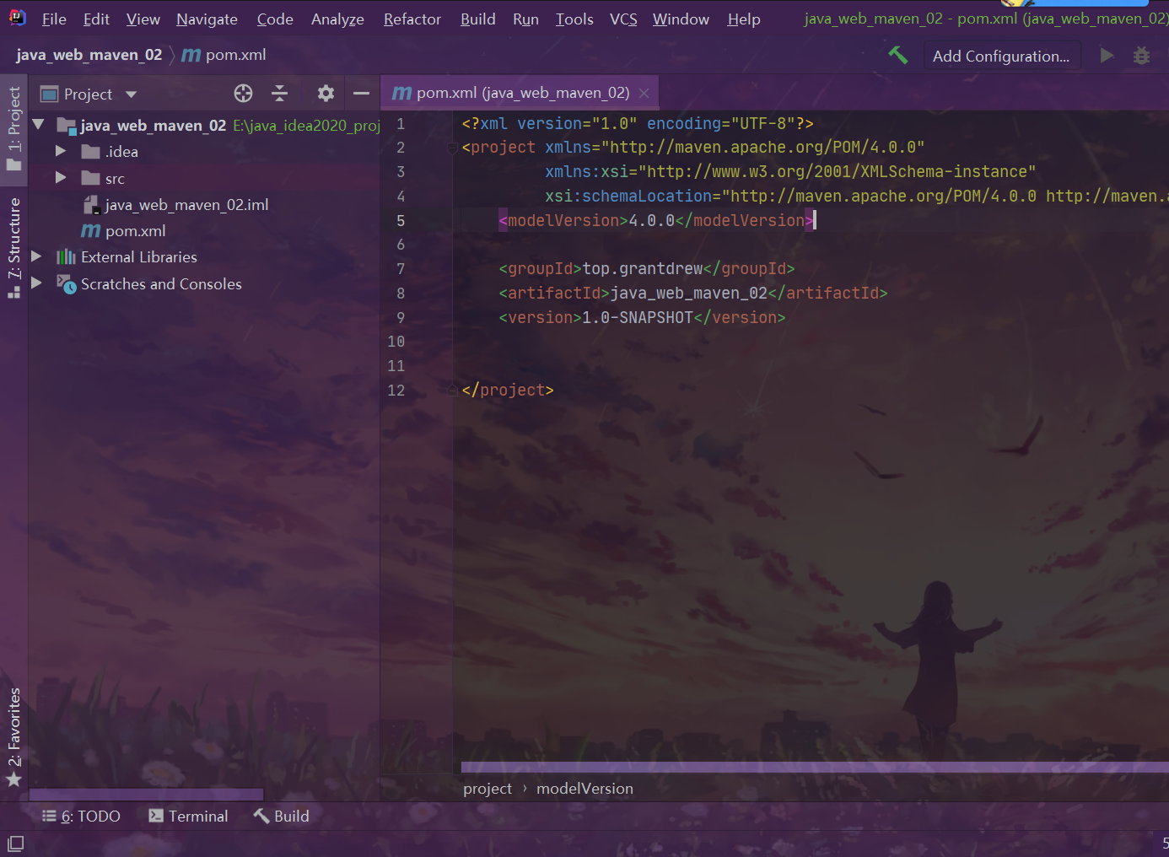
Task: Click the tool window quick-access icon in status bar
Action: [15, 844]
